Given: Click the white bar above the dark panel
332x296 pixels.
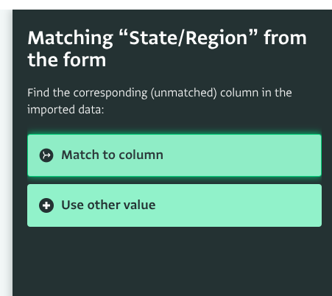Looking at the screenshot, I should [166, 4].
